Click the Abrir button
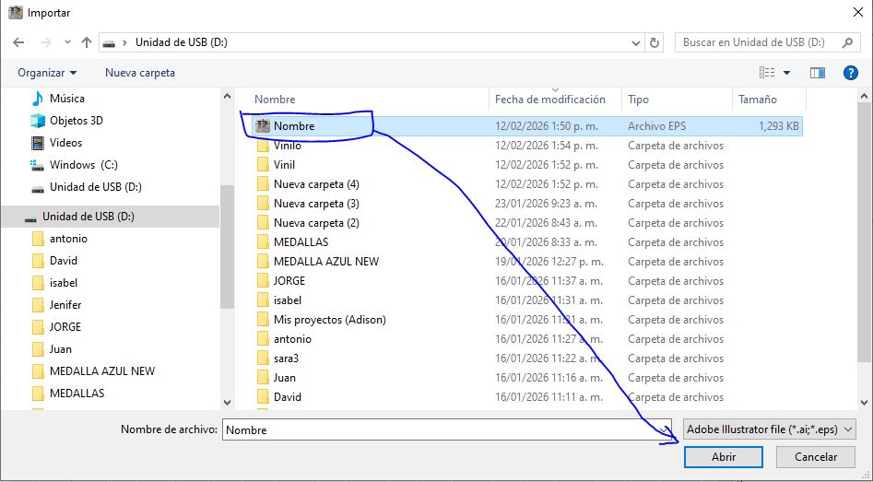873x482 pixels. (724, 457)
